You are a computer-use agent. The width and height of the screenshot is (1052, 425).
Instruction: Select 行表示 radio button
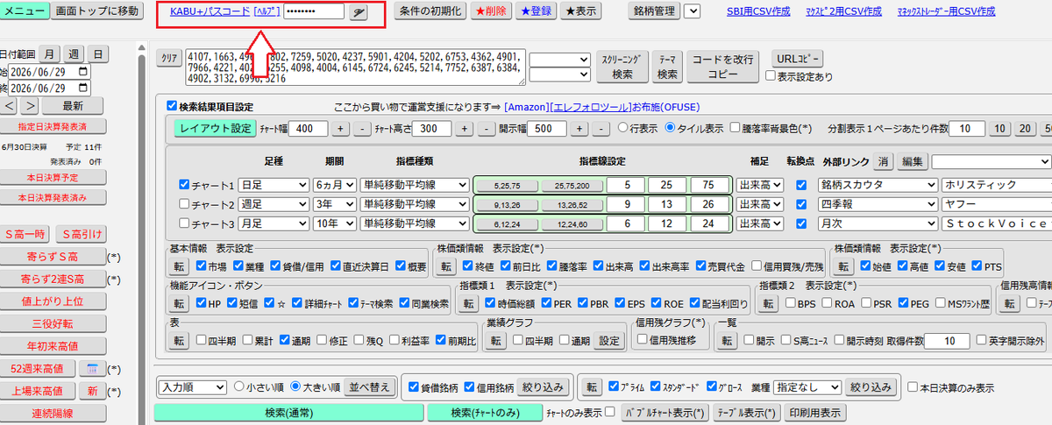pyautogui.click(x=623, y=128)
